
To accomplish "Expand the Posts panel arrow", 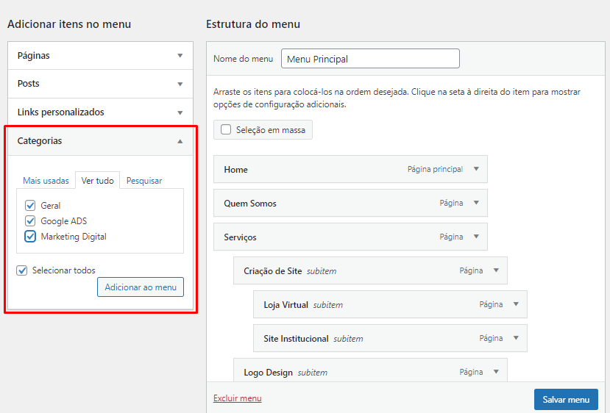I will click(180, 84).
